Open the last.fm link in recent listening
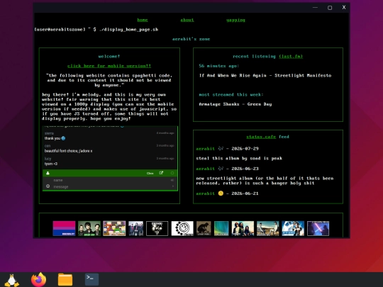The width and height of the screenshot is (383, 287). click(291, 57)
